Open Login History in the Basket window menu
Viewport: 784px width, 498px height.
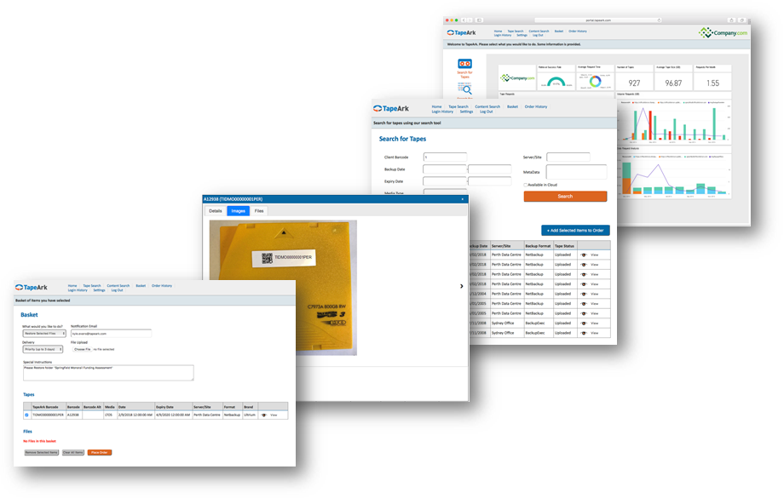[78, 290]
